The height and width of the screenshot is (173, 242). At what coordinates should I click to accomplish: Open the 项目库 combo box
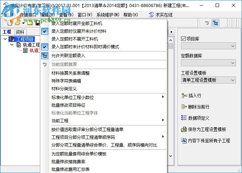(208, 46)
